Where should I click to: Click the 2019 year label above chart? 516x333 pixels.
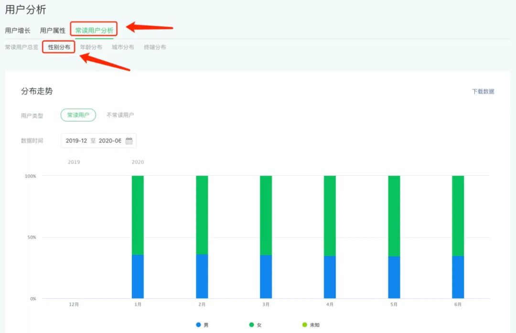pyautogui.click(x=74, y=162)
